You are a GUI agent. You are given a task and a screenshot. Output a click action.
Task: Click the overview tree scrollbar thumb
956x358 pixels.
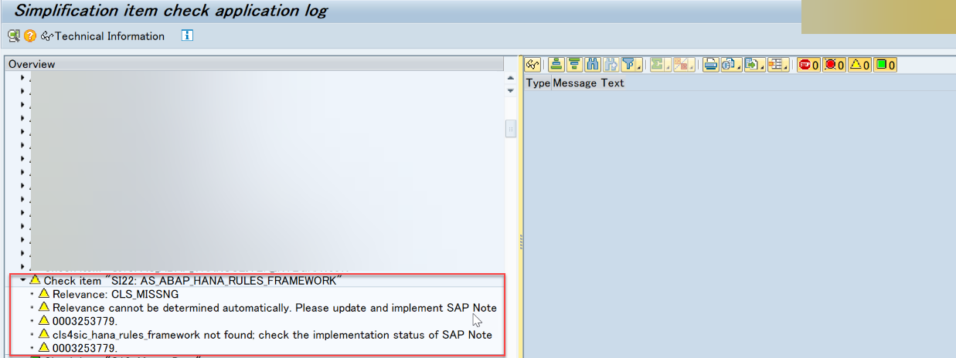(x=511, y=129)
